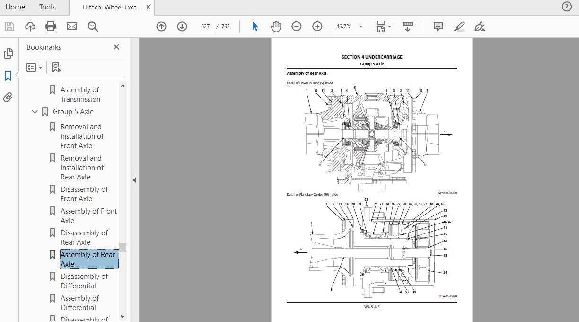579x322 pixels.
Task: Select the Fill & Sign tool
Action: pyautogui.click(x=479, y=27)
